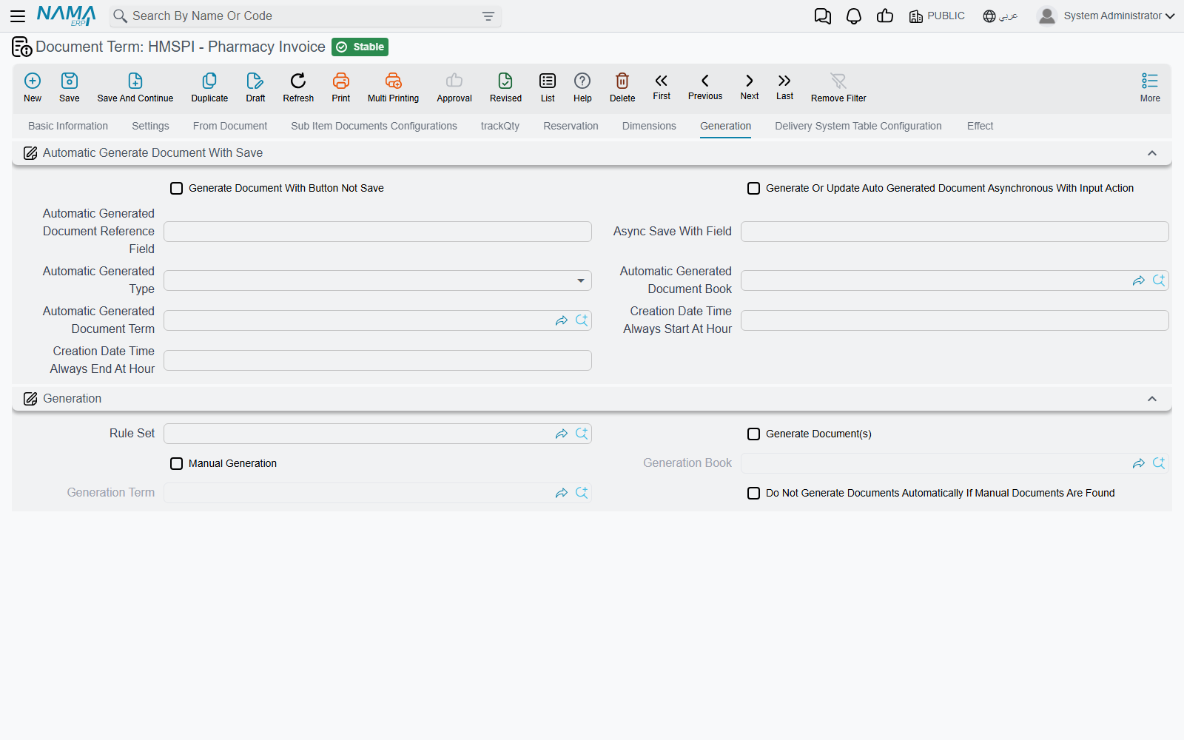Viewport: 1184px width, 740px height.
Task: Open the search filter options
Action: [488, 16]
